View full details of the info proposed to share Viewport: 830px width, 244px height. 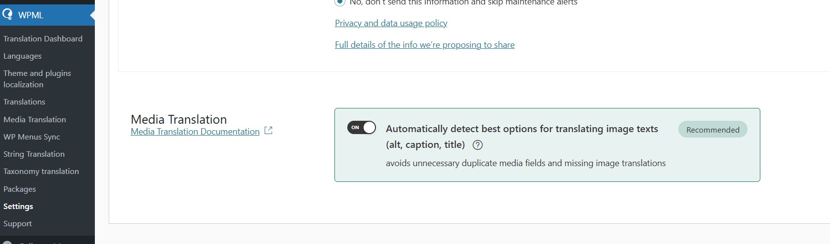click(424, 45)
